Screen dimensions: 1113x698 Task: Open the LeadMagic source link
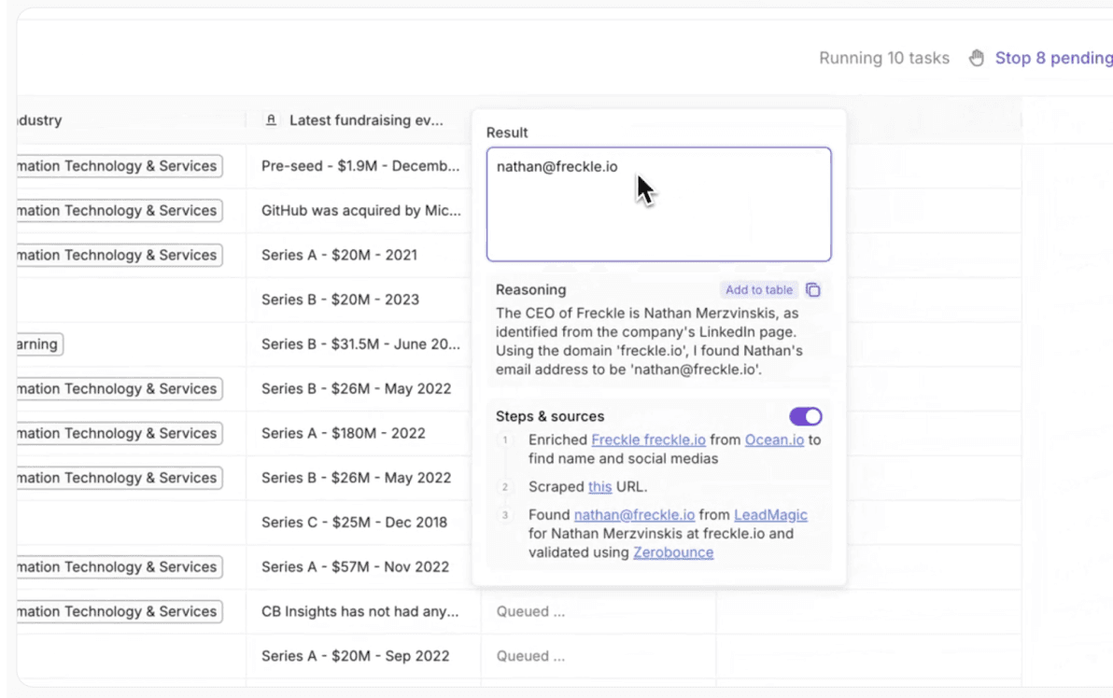pyautogui.click(x=771, y=515)
